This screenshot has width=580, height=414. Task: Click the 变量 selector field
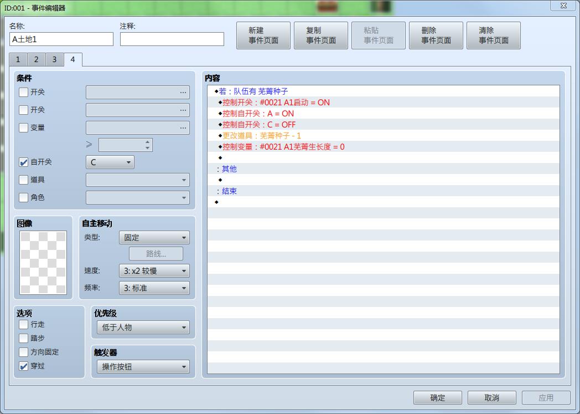click(138, 128)
